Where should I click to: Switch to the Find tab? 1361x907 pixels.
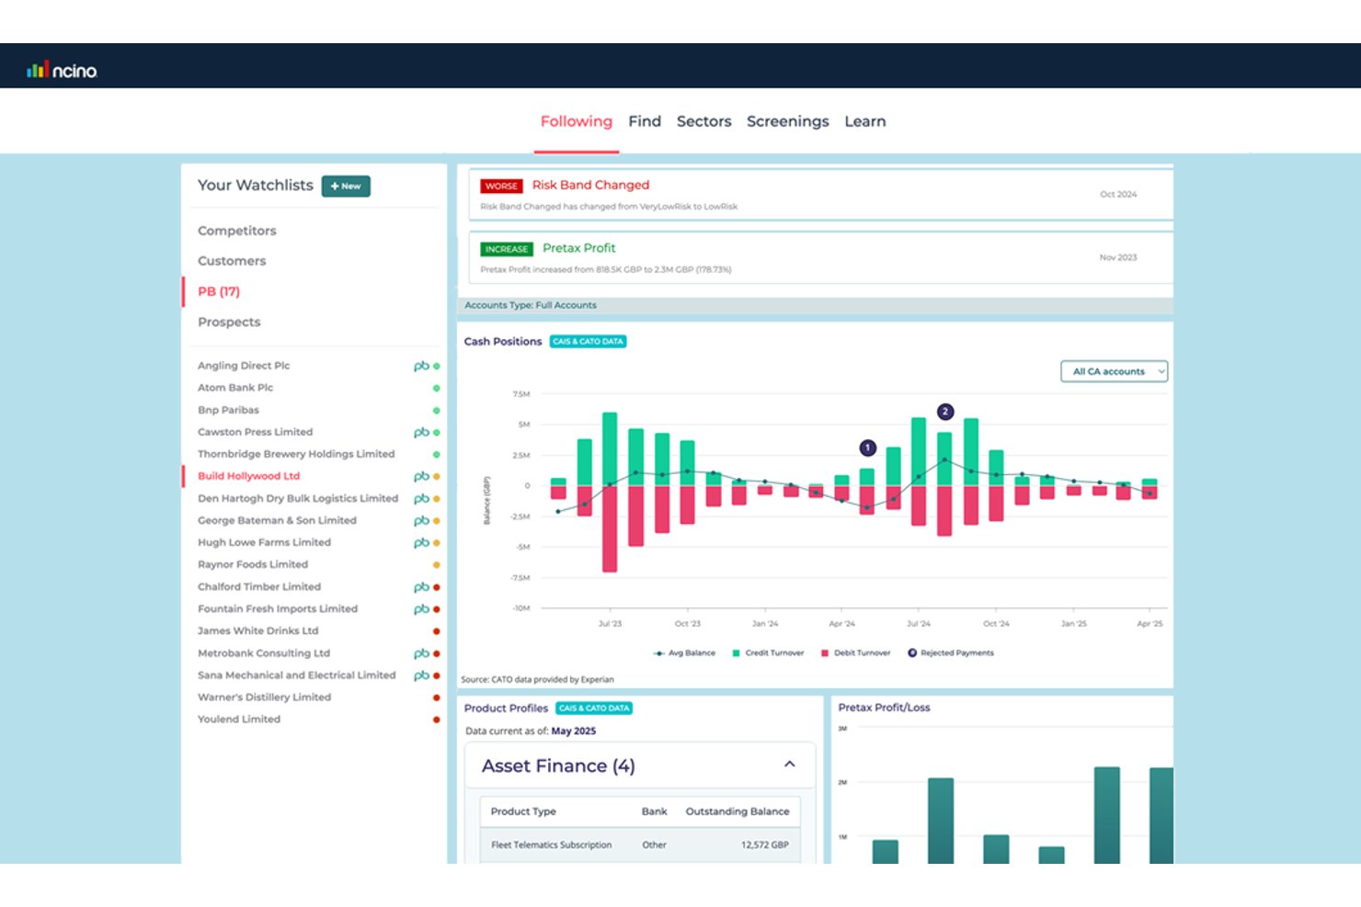tap(645, 121)
